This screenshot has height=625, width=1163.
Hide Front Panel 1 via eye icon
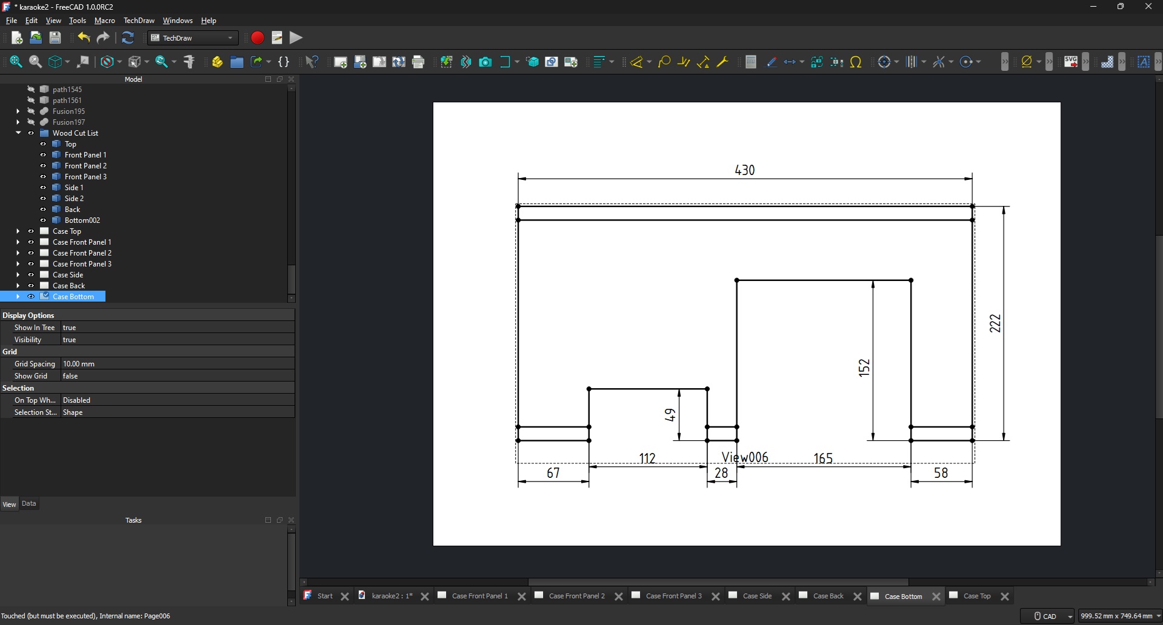(43, 155)
